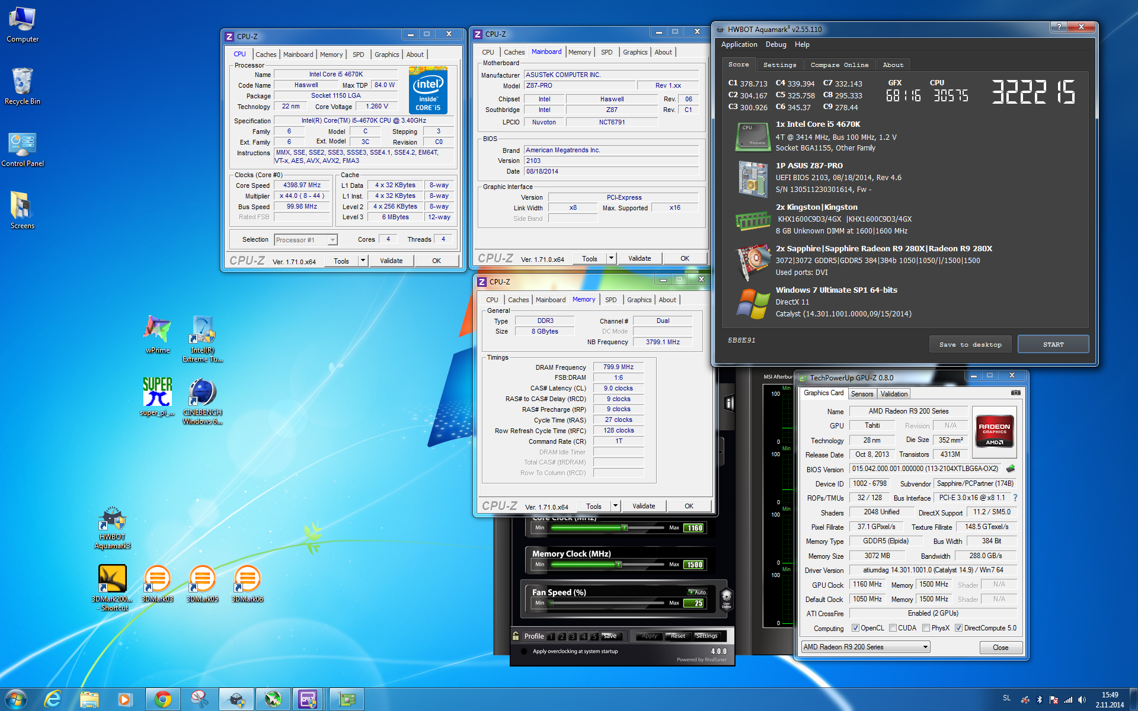The width and height of the screenshot is (1138, 711).
Task: Click Afterburner profile save button
Action: (610, 636)
